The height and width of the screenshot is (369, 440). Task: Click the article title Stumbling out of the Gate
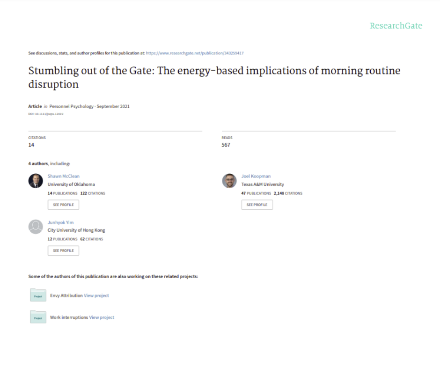(x=214, y=77)
